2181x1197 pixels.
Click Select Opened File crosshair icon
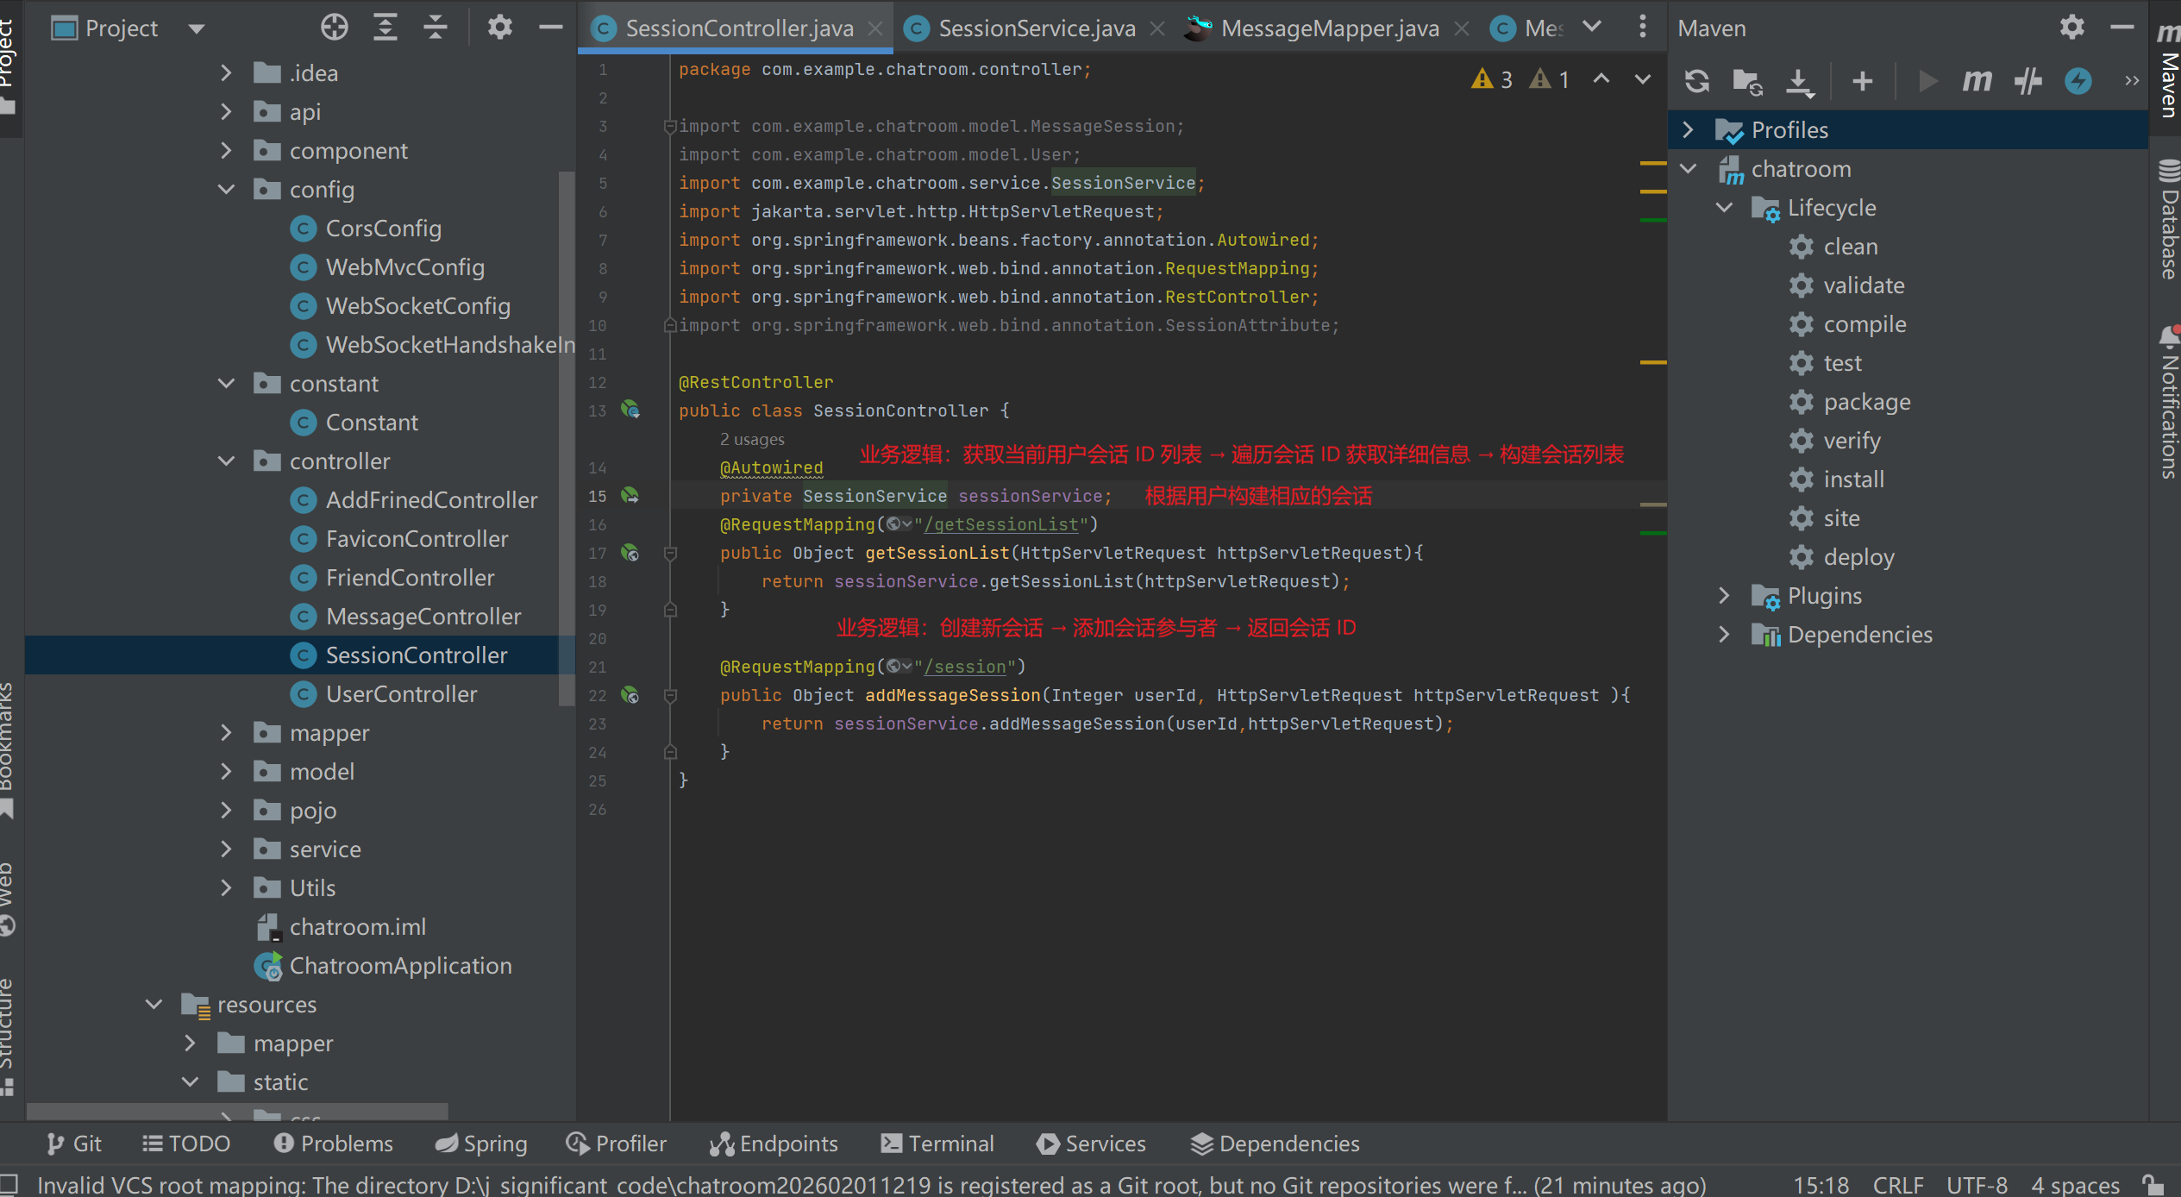[334, 28]
